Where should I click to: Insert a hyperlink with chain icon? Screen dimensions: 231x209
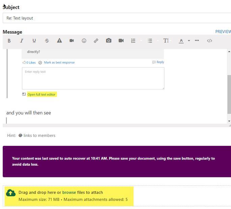pos(96,41)
